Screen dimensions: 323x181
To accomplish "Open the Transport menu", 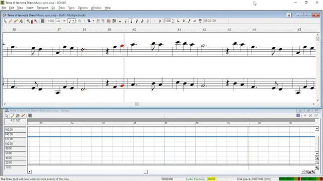I will pos(42,8).
